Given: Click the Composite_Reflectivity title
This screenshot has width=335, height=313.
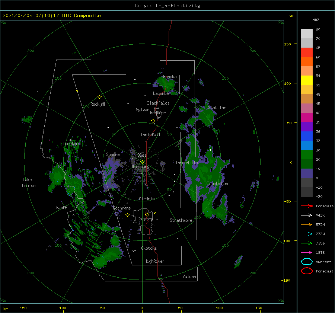Looking at the screenshot, I should tap(167, 6).
